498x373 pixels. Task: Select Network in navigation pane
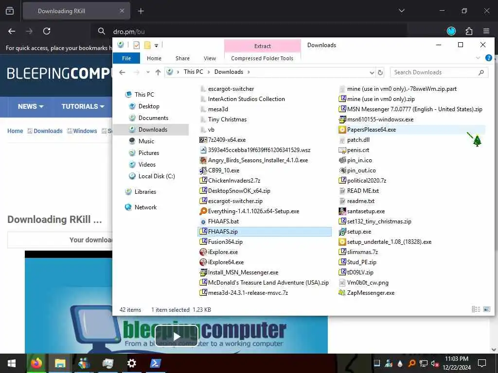pyautogui.click(x=145, y=207)
